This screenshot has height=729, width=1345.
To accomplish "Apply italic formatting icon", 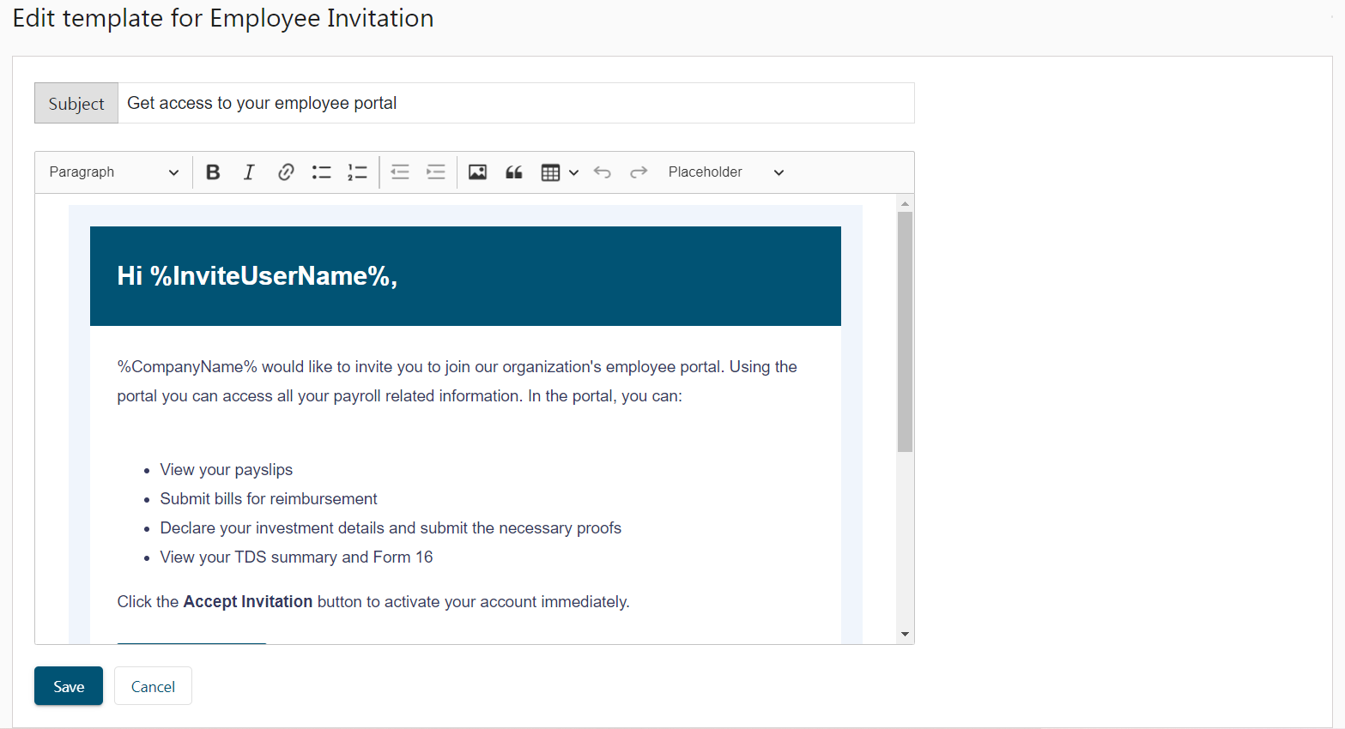I will [249, 172].
